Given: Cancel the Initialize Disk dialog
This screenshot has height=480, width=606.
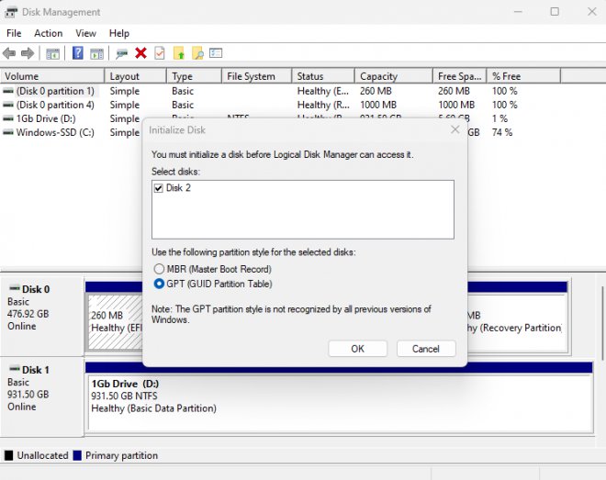Looking at the screenshot, I should [x=425, y=349].
